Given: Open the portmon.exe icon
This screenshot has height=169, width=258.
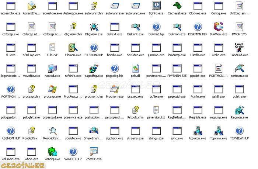Looking at the screenshot, I should 239,68.
